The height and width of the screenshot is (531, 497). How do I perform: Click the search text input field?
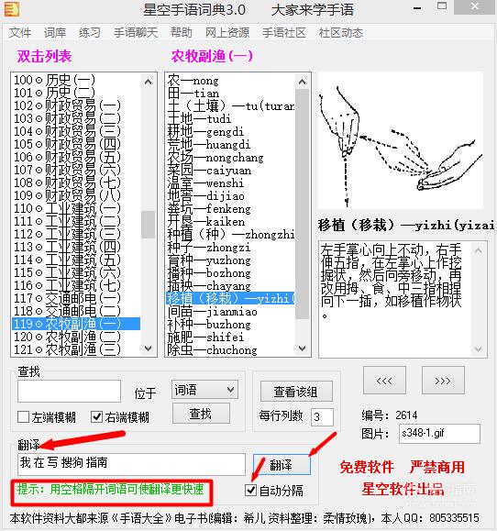coord(69,391)
